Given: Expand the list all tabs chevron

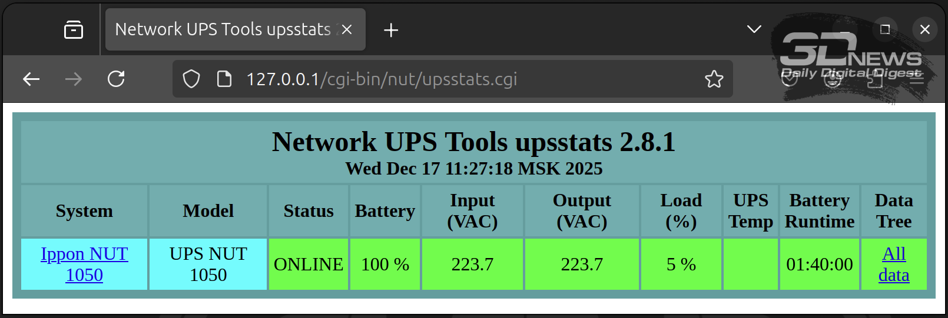Looking at the screenshot, I should click(754, 29).
